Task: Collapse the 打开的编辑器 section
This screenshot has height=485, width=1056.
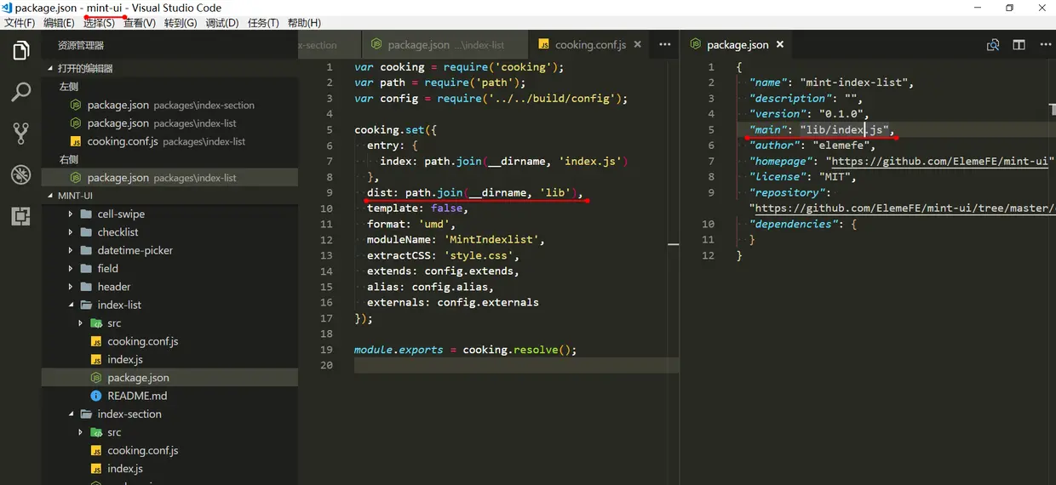Action: pyautogui.click(x=169, y=68)
